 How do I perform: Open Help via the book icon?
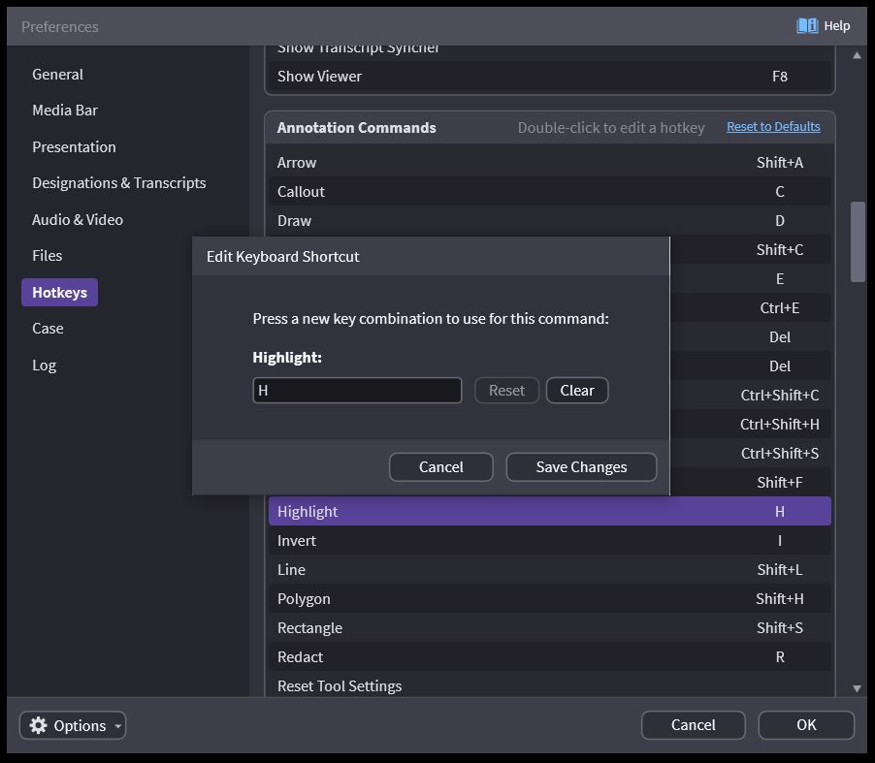click(x=807, y=26)
